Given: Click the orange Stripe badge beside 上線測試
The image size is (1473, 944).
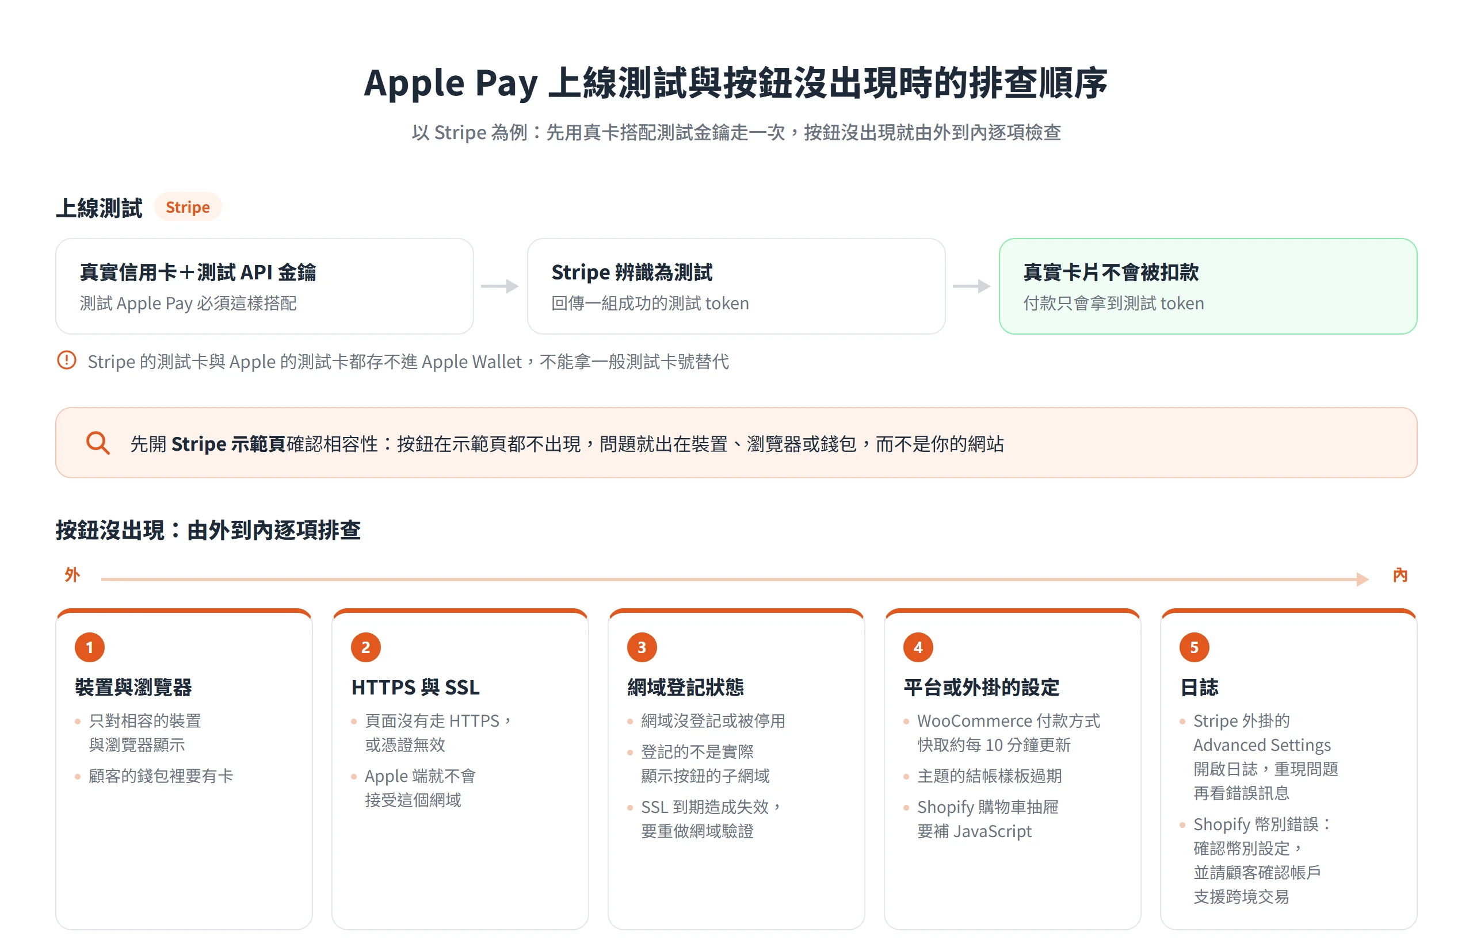Looking at the screenshot, I should pos(187,207).
